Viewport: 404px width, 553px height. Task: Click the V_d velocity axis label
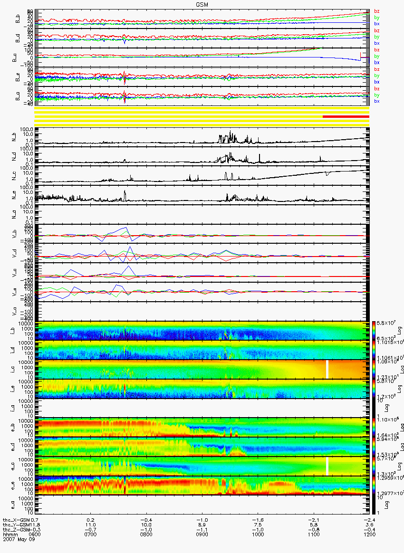pyautogui.click(x=15, y=253)
